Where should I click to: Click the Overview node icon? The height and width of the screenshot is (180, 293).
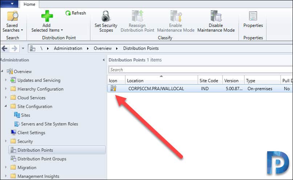point(10,72)
